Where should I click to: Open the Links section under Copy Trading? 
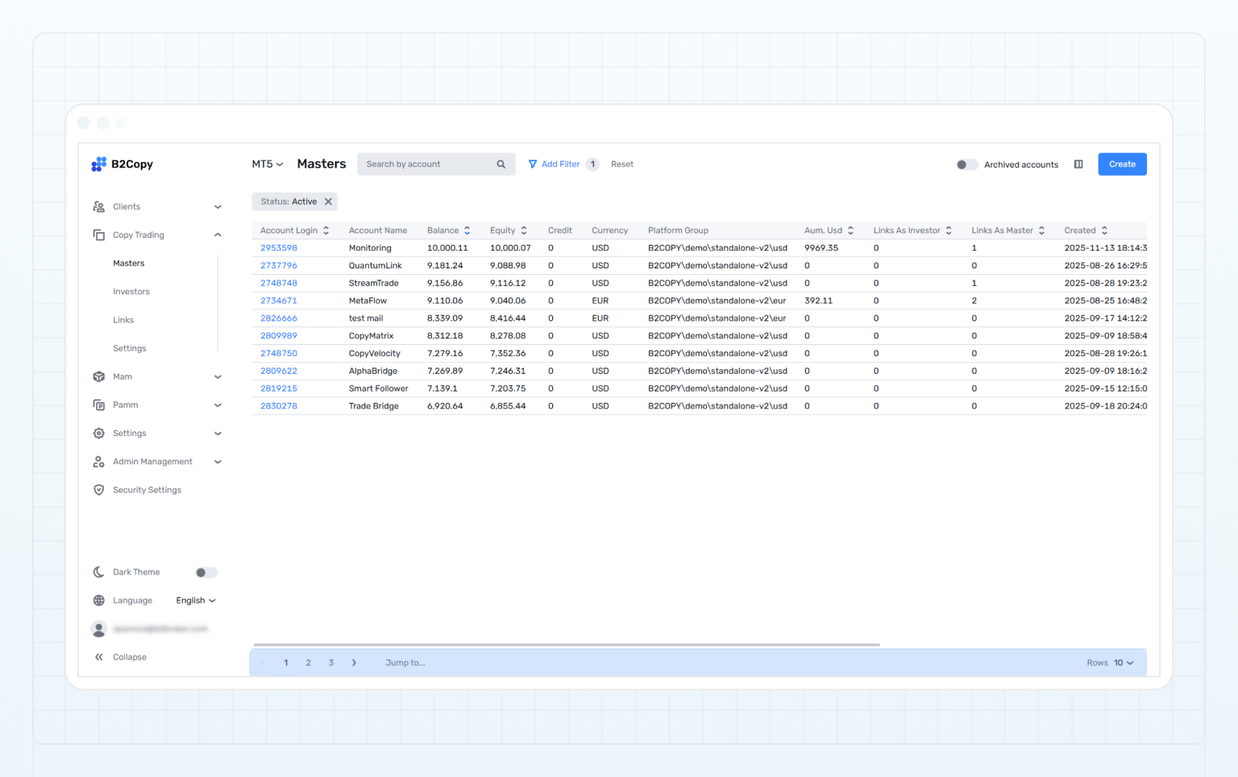click(123, 319)
